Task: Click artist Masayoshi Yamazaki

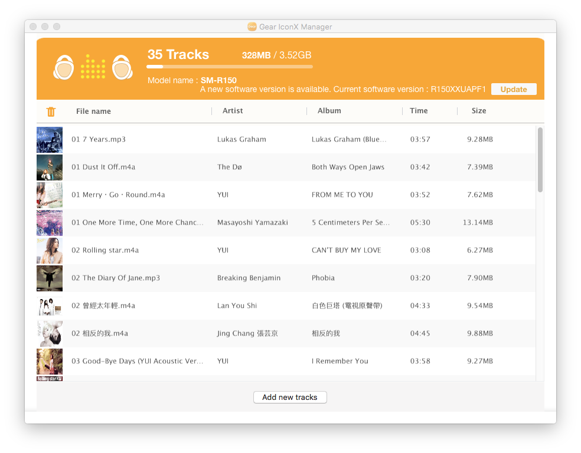Action: [252, 222]
